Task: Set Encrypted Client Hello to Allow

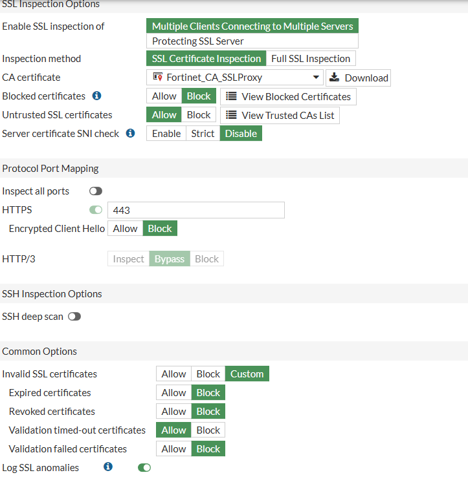Action: [x=126, y=228]
